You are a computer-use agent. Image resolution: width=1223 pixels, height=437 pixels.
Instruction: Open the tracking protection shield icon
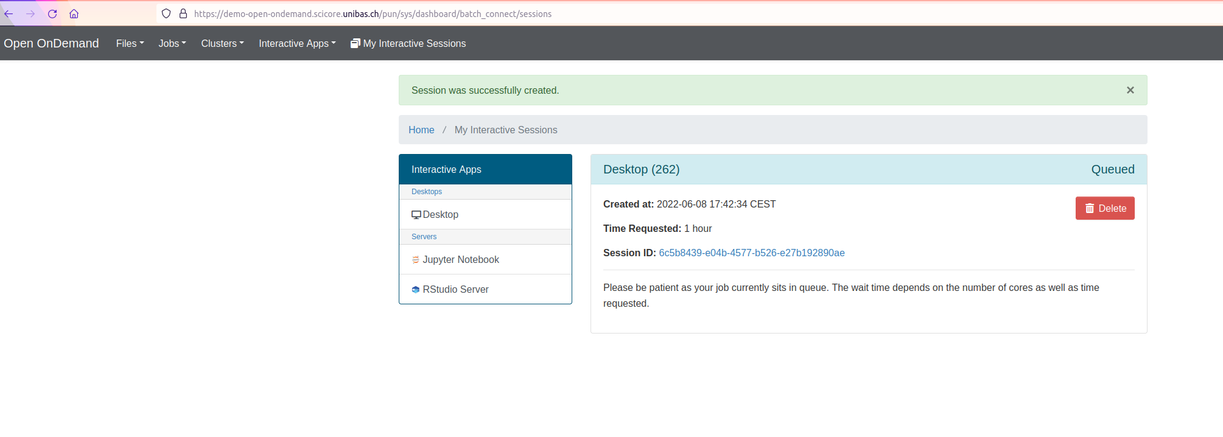(166, 14)
